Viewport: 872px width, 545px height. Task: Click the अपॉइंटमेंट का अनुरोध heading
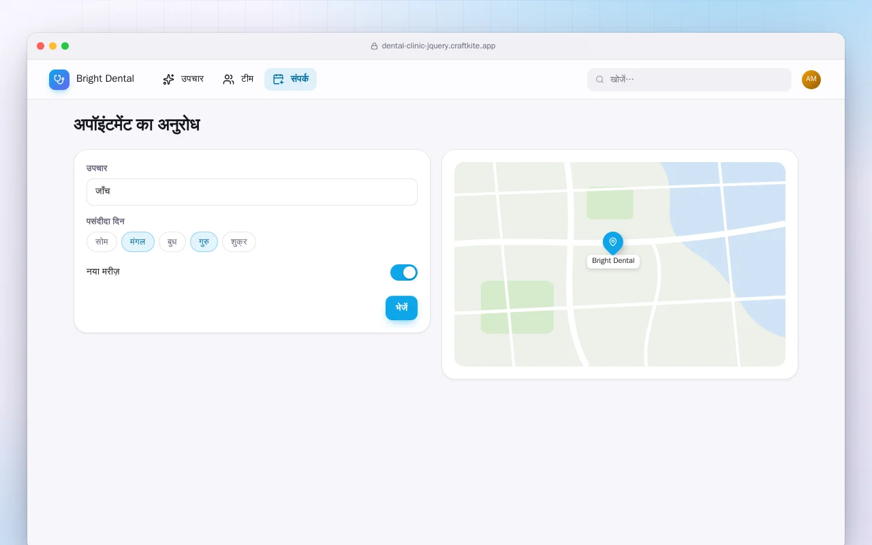[x=137, y=125]
